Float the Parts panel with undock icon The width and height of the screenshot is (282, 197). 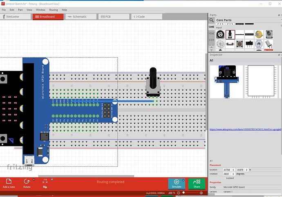pyautogui.click(x=279, y=15)
